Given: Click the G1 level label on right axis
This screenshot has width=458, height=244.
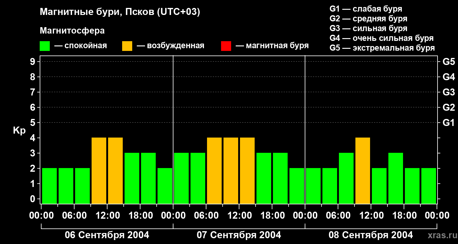Looking at the screenshot, I should click(449, 123).
